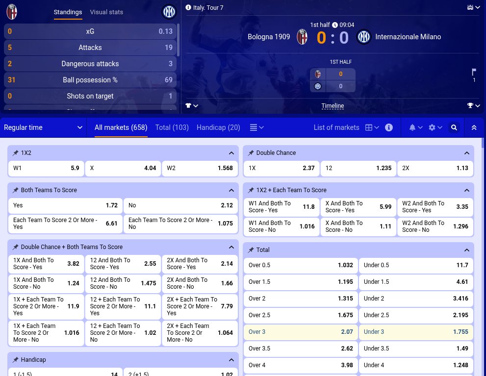The image size is (486, 376).
Task: Collapse Double Chance + Both Teams To Score
Action: click(x=231, y=247)
